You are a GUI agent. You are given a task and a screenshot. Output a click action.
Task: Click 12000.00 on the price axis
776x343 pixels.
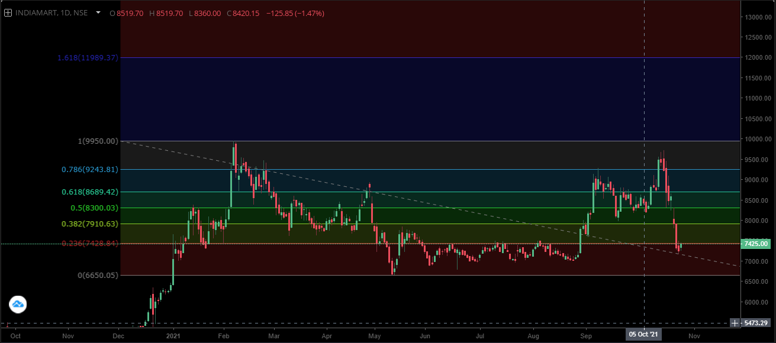pos(758,57)
